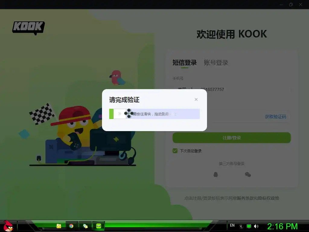This screenshot has width=309, height=232.
Task: Minimize the KOOK window
Action: tap(282, 5)
